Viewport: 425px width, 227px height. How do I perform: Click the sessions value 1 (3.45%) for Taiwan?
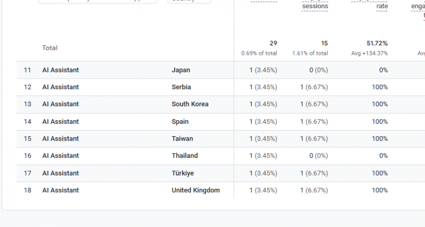point(263,139)
